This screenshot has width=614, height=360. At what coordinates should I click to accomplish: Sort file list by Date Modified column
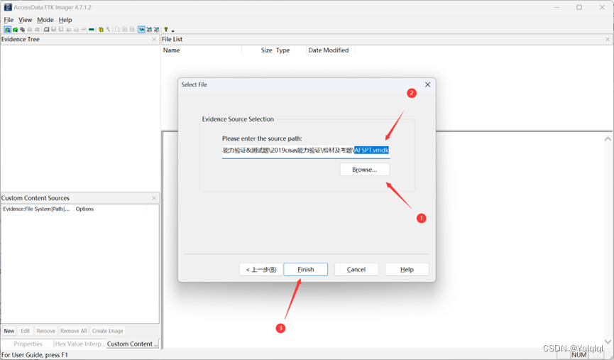(x=330, y=50)
